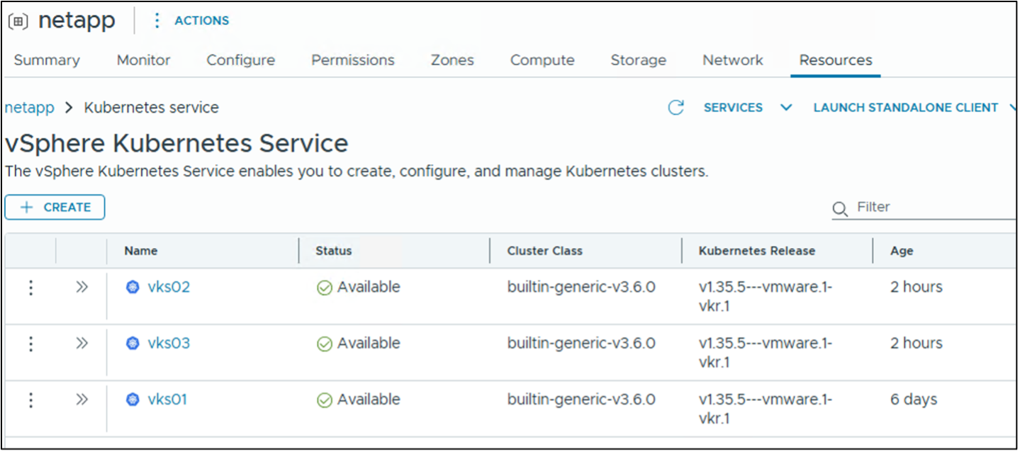Click the green check status icon for vks02
The image size is (1020, 452).
point(325,288)
